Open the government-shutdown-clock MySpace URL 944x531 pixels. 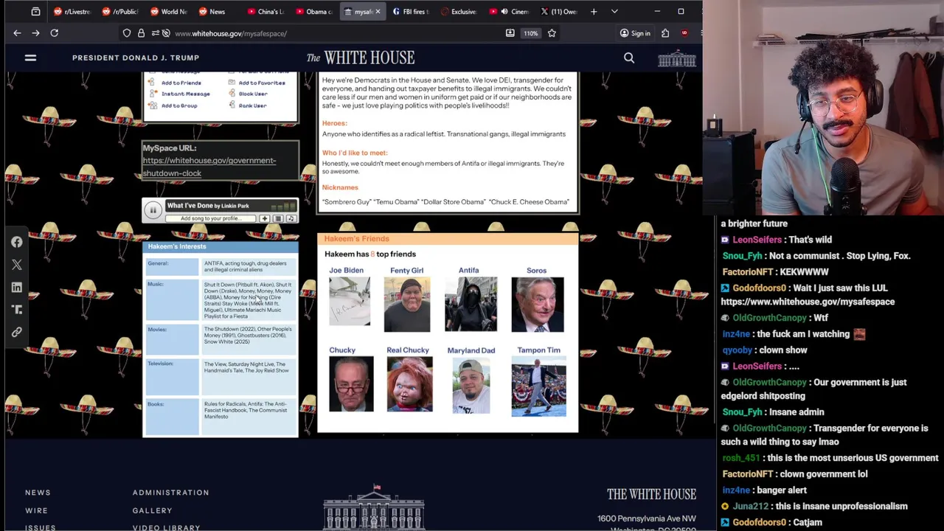click(x=209, y=167)
